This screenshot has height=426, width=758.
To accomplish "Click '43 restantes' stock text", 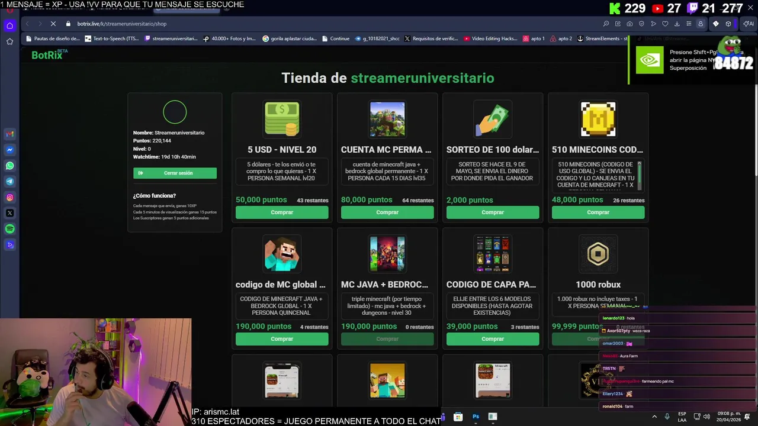I will [x=313, y=201].
